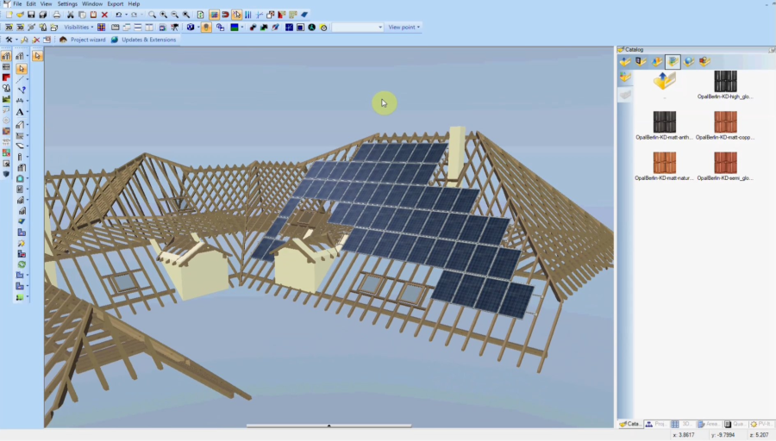Switch to the Catalog tab at panel bottom
Viewport: 776px width, 441px height.
(630, 424)
